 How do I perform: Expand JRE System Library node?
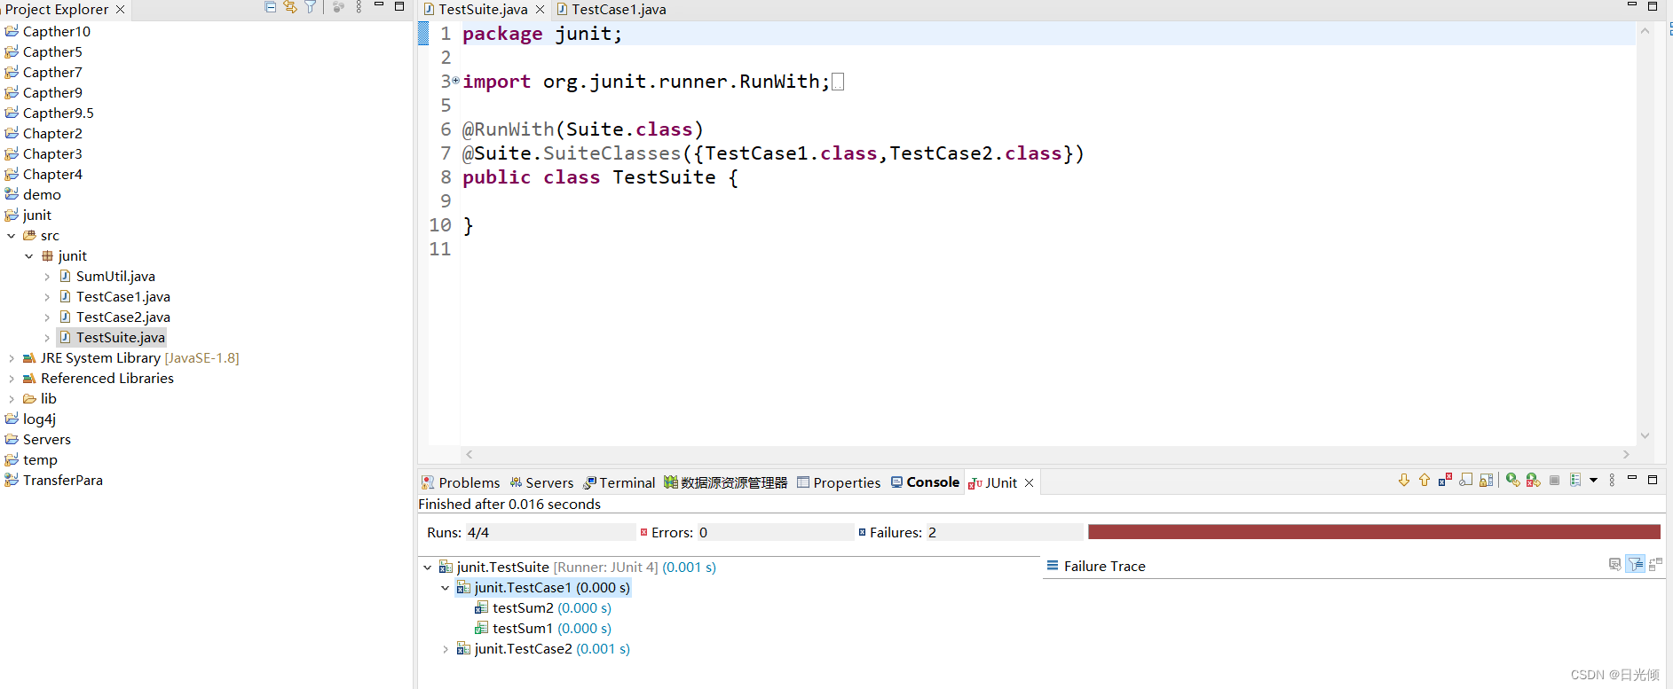click(11, 358)
